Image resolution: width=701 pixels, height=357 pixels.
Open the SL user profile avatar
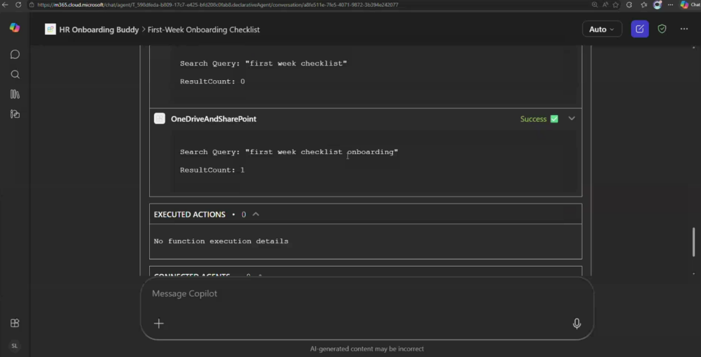click(x=14, y=346)
